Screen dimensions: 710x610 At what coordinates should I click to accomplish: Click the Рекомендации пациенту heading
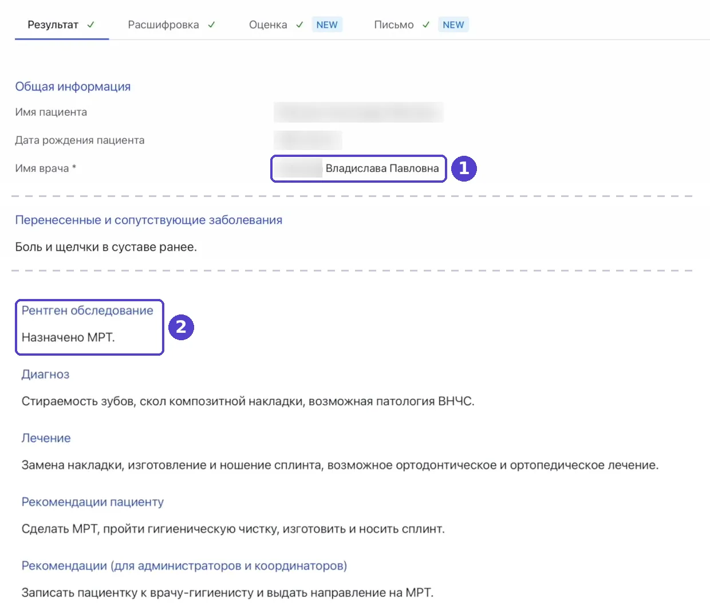93,502
